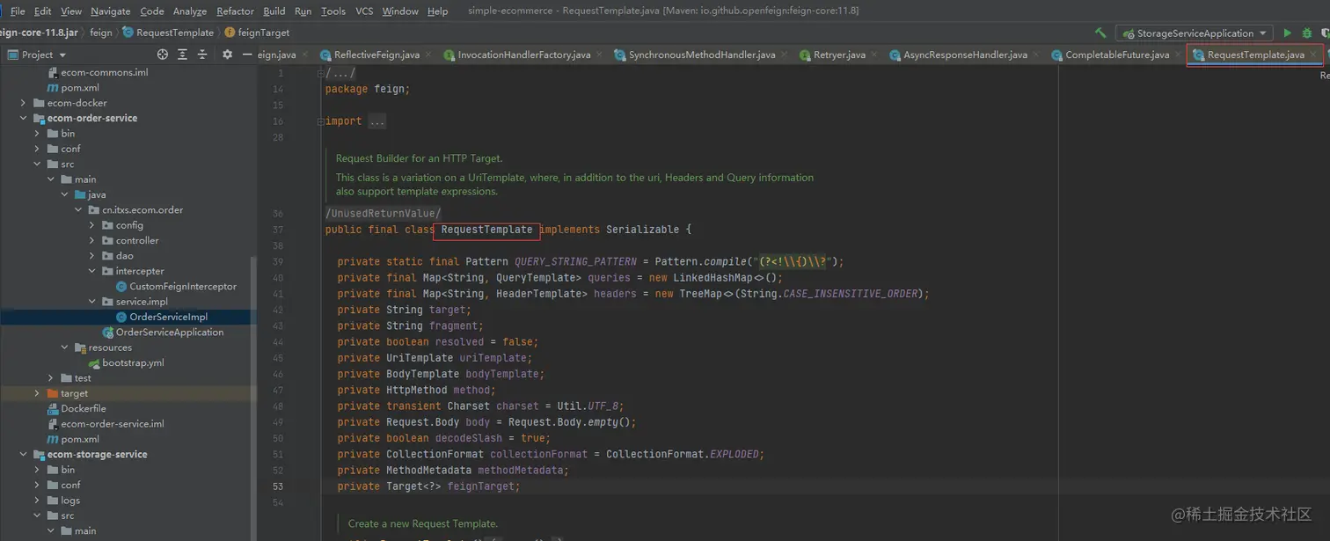Click the Build project hammer icon
Image resolution: width=1330 pixels, height=541 pixels.
[x=1100, y=33]
